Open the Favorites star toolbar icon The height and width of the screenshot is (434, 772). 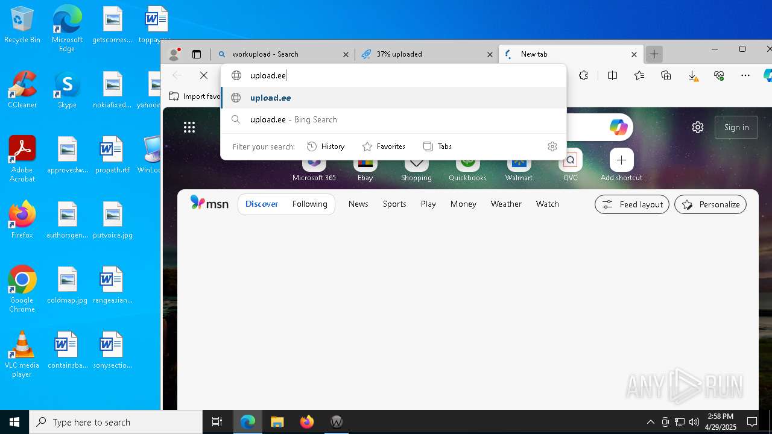639,75
